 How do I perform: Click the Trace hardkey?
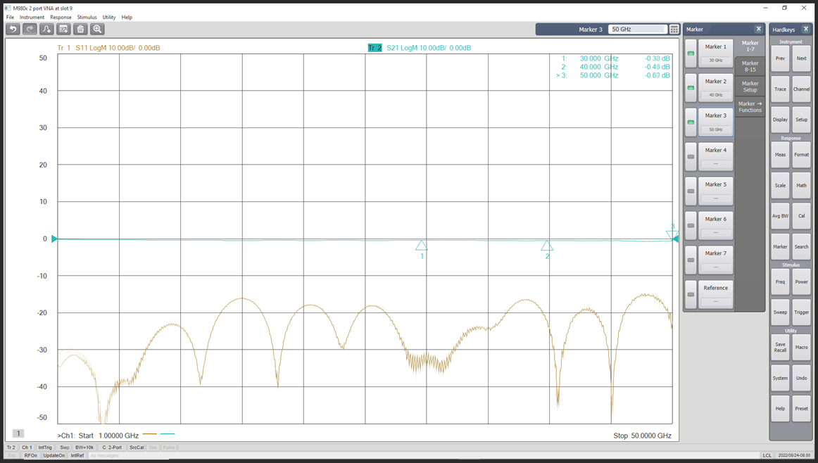[780, 89]
